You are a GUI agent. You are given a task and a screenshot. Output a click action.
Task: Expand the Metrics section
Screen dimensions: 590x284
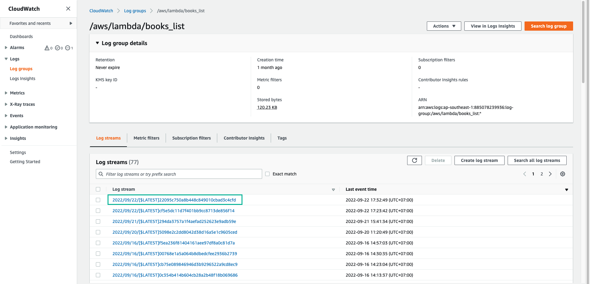[x=6, y=93]
